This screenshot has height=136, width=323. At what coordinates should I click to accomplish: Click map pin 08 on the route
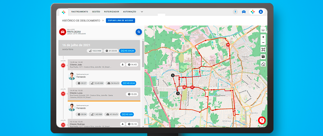[x=184, y=87]
